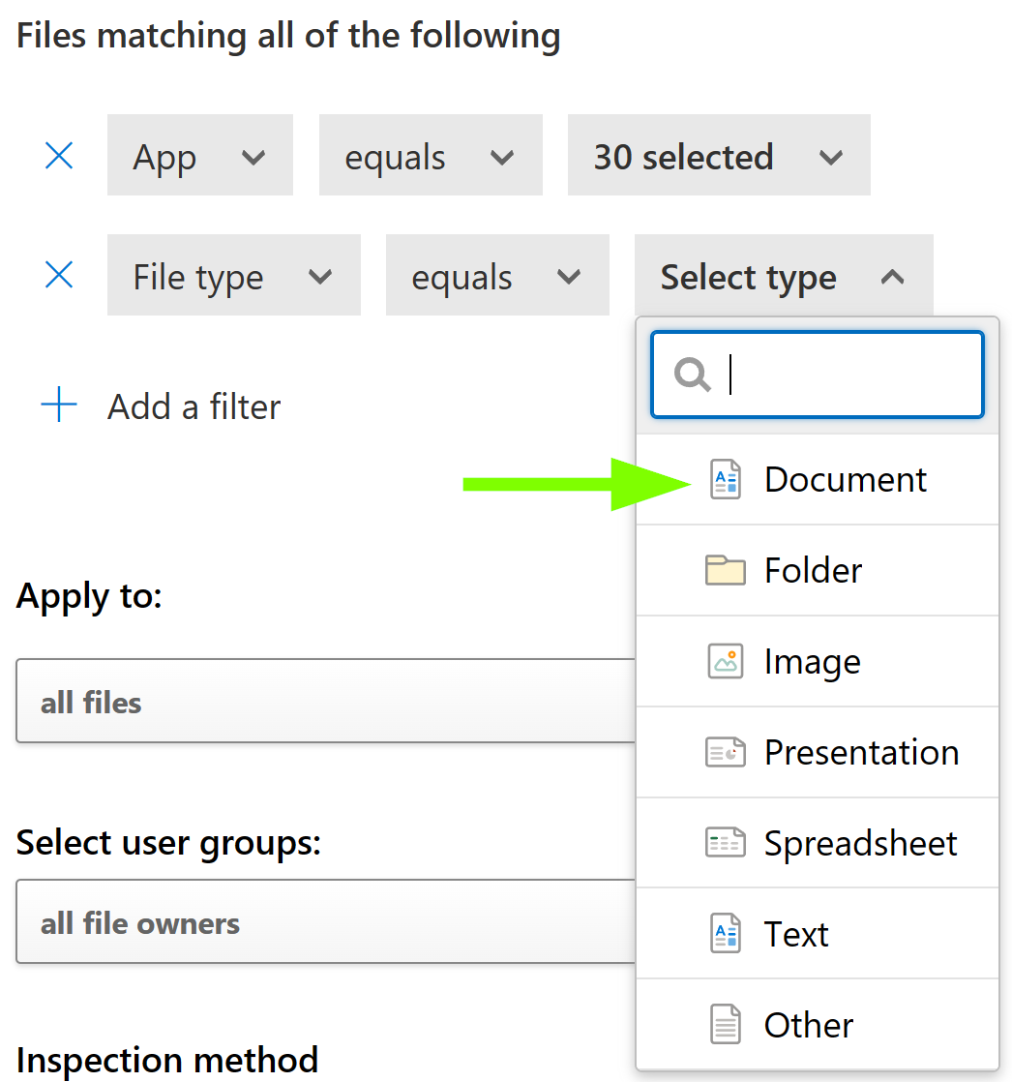Expand the 30 selected apps dropdown
The width and height of the screenshot is (1012, 1082).
(x=718, y=156)
